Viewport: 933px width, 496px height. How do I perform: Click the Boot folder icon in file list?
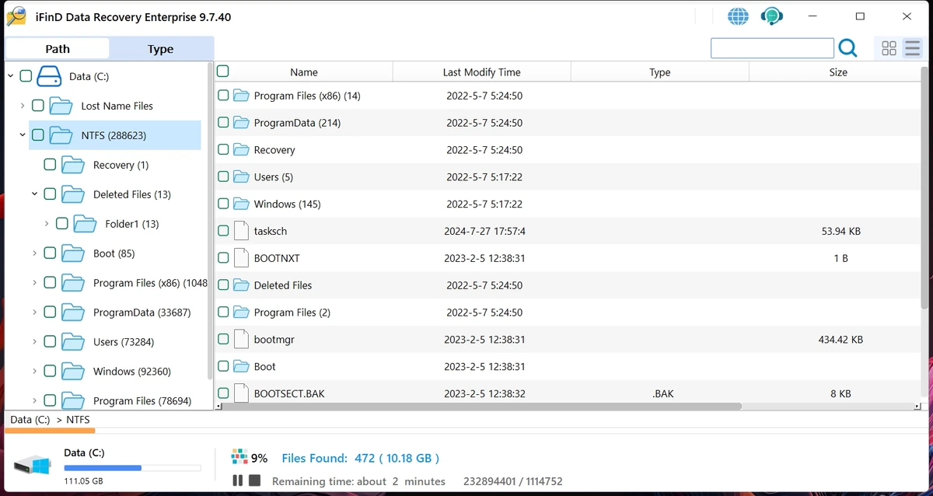pyautogui.click(x=241, y=366)
